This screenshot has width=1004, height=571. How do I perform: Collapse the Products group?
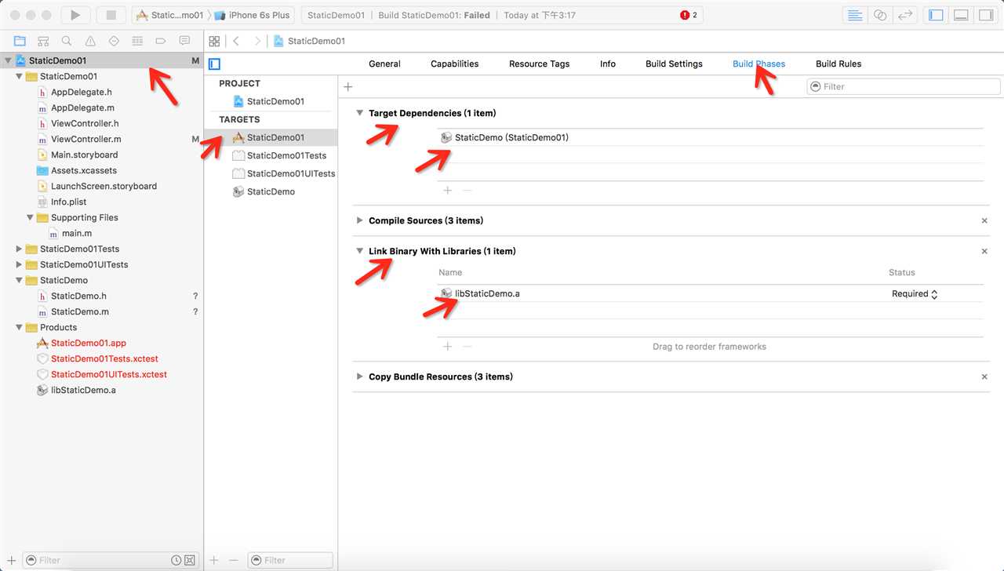[20, 327]
